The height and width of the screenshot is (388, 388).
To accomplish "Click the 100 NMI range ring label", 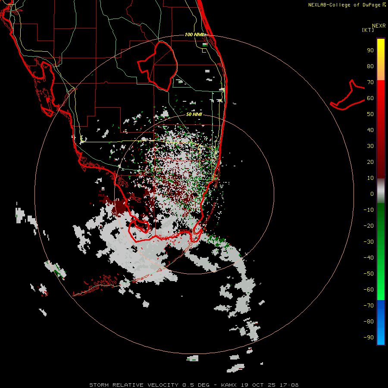I will [x=194, y=34].
